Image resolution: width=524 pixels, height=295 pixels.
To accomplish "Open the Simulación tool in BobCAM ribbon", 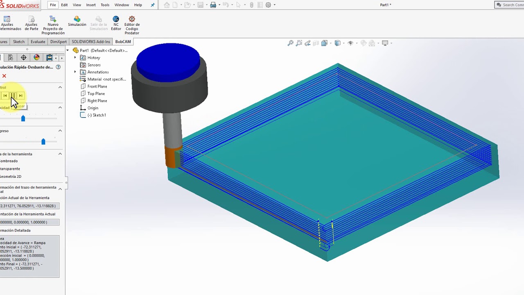I will [77, 22].
